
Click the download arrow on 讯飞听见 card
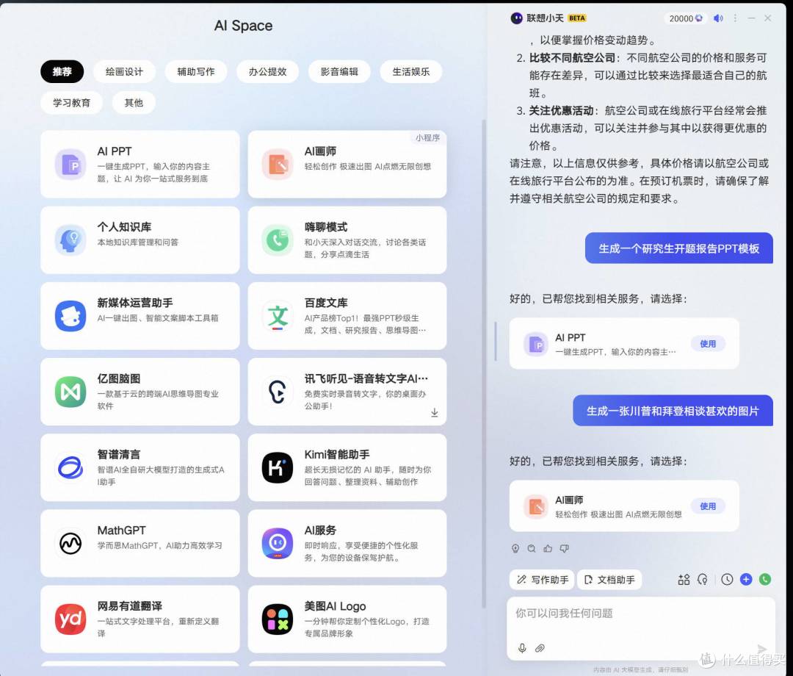tap(435, 413)
